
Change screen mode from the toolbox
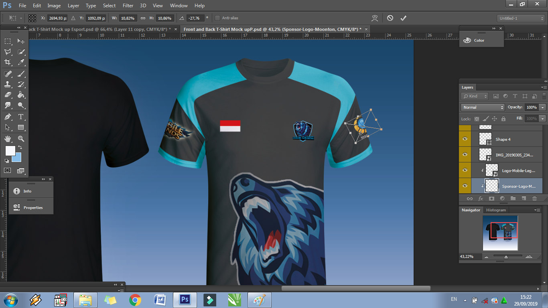(21, 170)
